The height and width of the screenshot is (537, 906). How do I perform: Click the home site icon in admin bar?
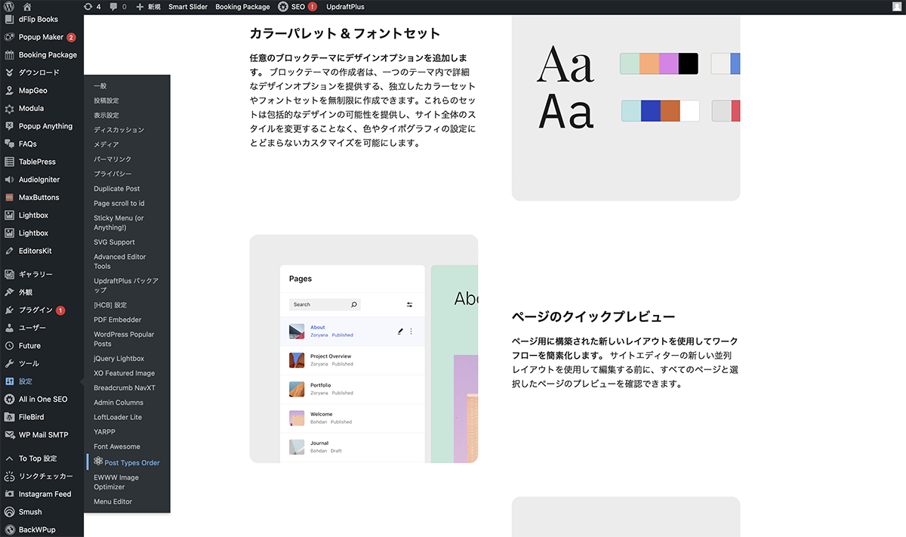pyautogui.click(x=27, y=7)
